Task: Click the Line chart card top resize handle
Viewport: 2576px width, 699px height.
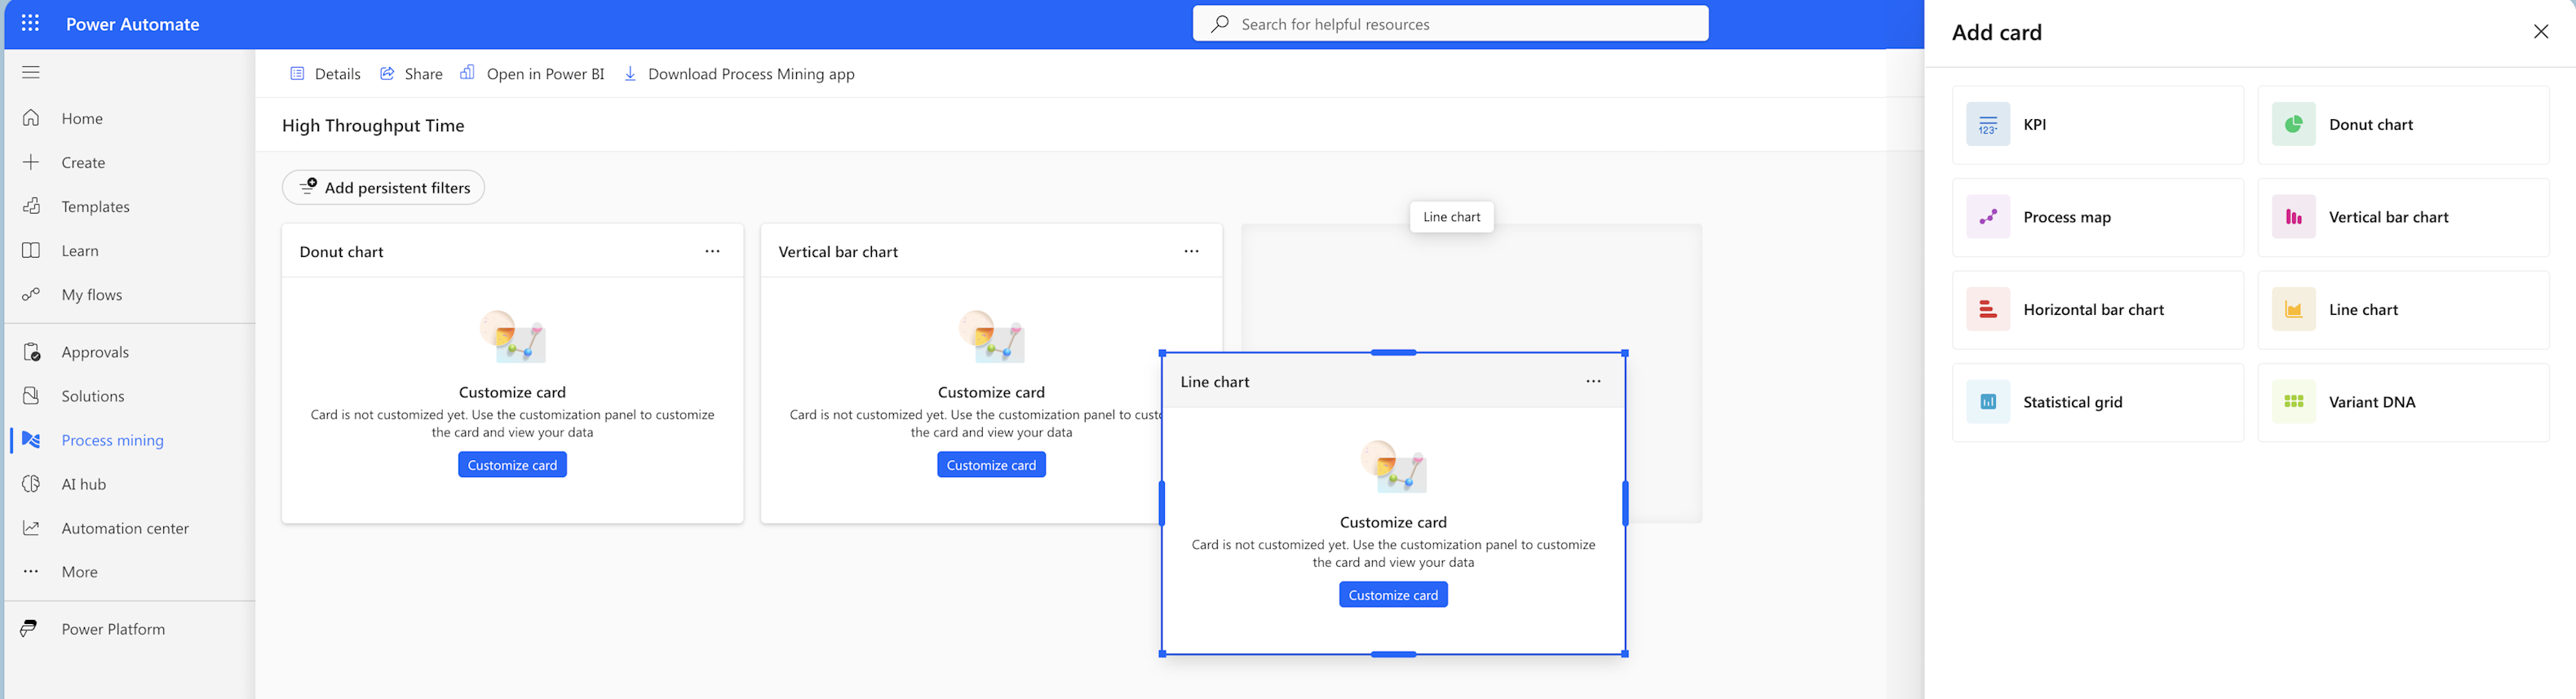Action: (x=1393, y=353)
